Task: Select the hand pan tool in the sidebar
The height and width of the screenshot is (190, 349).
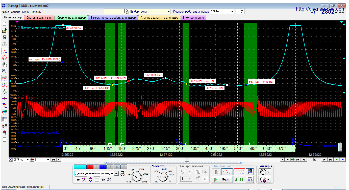Action: coord(4,65)
